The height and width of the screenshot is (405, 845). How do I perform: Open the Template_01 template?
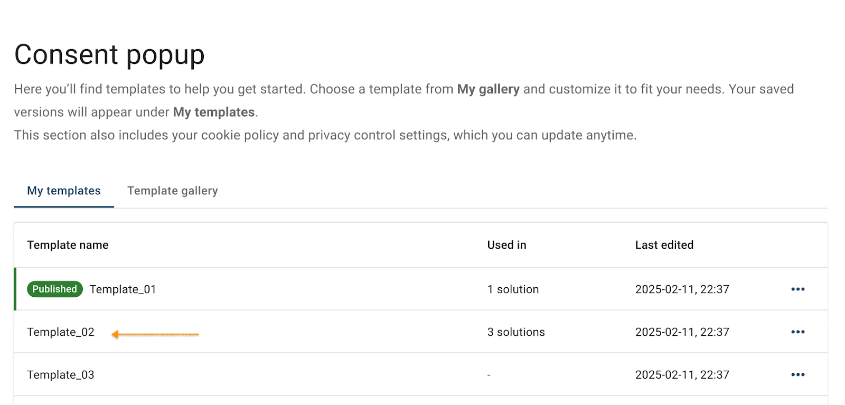(123, 289)
